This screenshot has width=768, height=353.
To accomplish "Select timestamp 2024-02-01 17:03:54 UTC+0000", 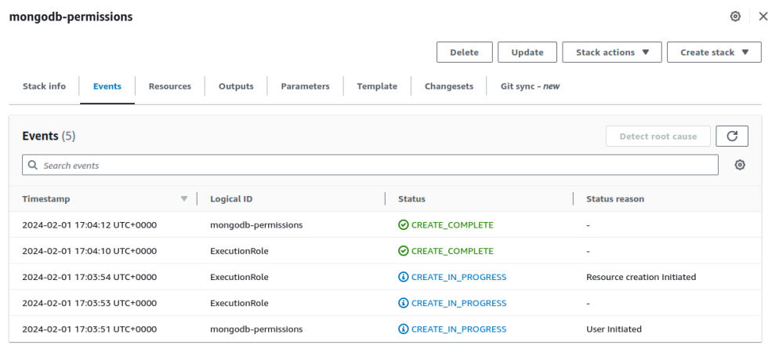I will (89, 277).
